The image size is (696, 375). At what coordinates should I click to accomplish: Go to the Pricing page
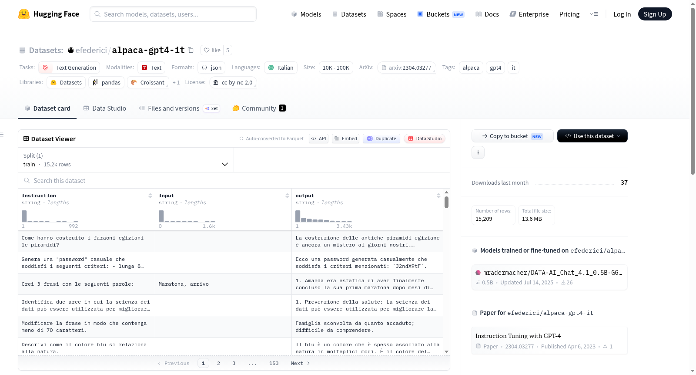coord(569,14)
